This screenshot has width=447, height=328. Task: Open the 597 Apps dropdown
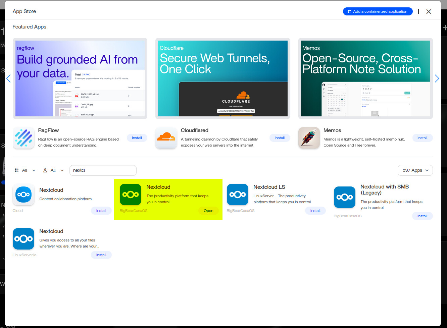click(415, 170)
